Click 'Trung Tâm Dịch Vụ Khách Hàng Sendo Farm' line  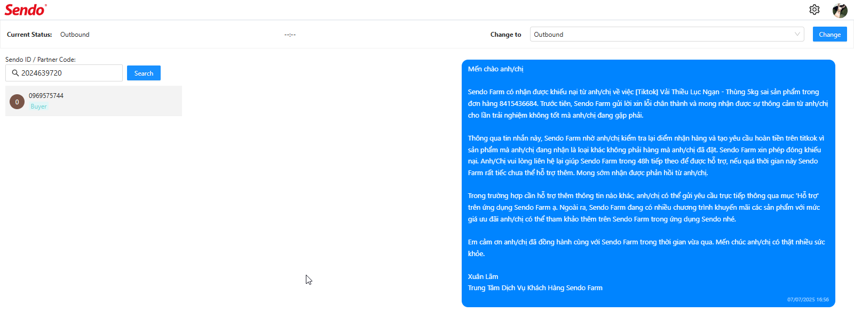point(535,288)
